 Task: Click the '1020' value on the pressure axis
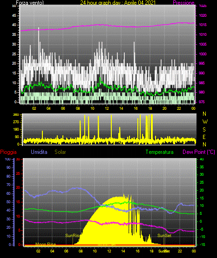[203, 15]
